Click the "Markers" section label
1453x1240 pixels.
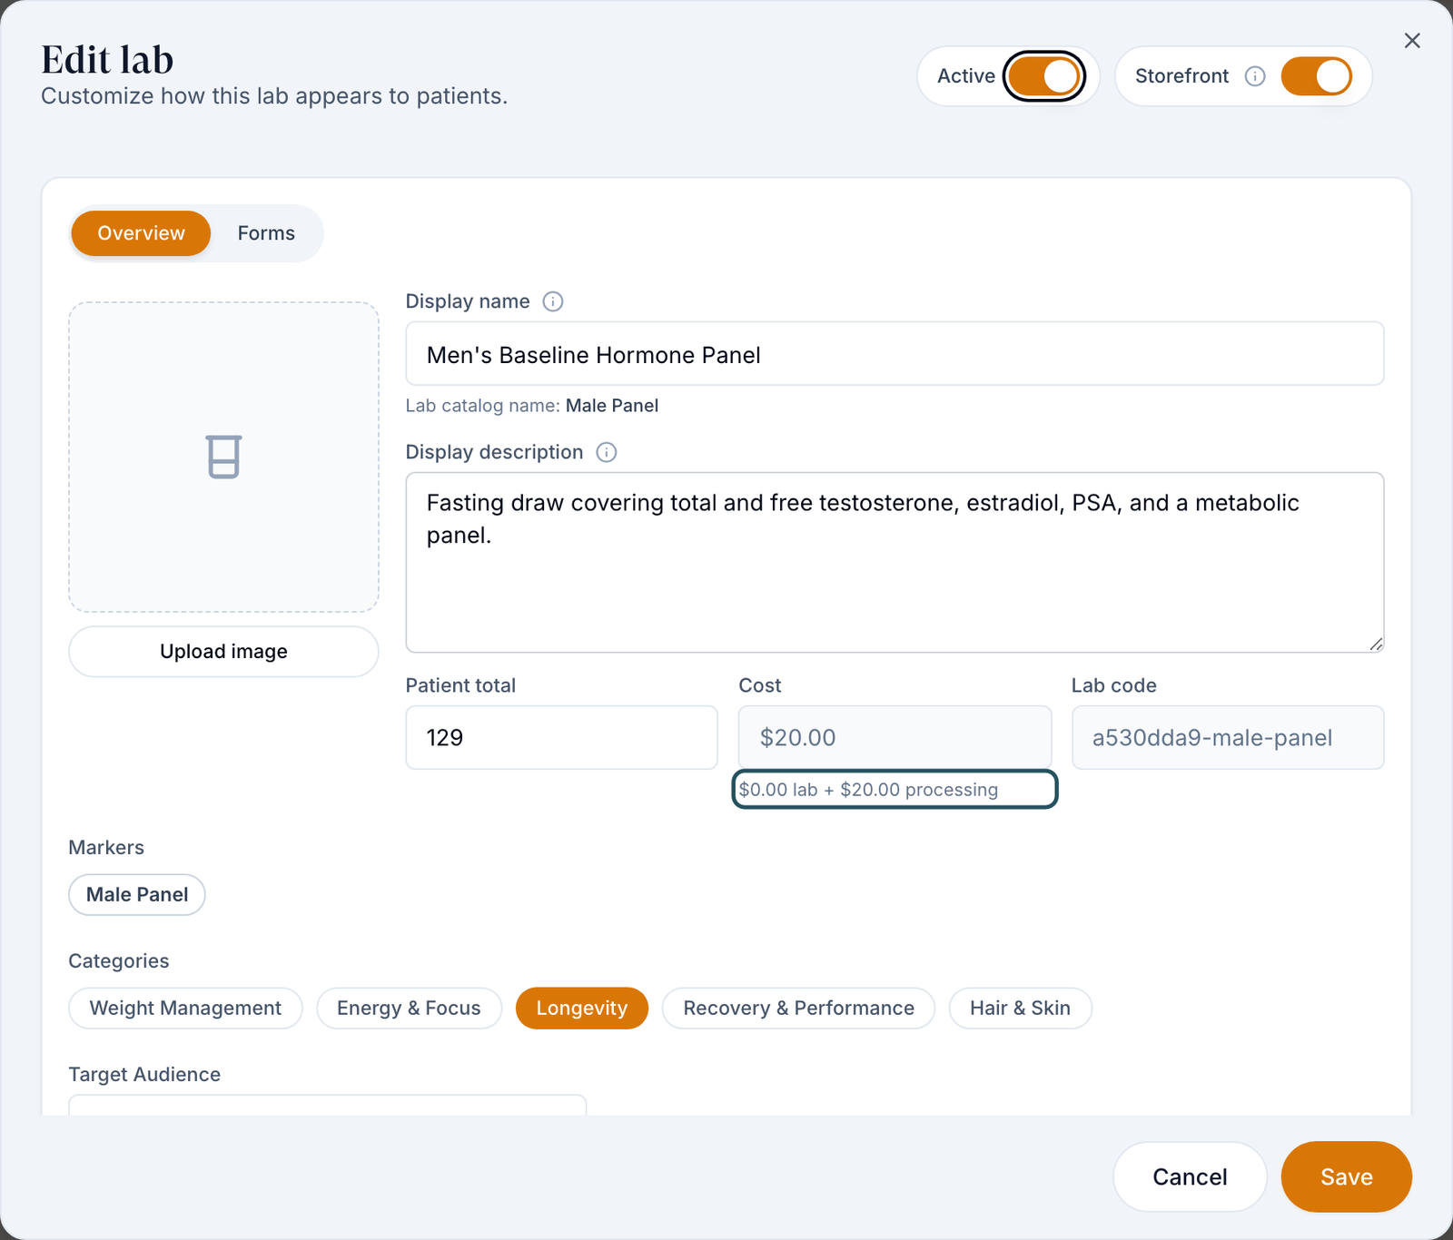point(106,848)
